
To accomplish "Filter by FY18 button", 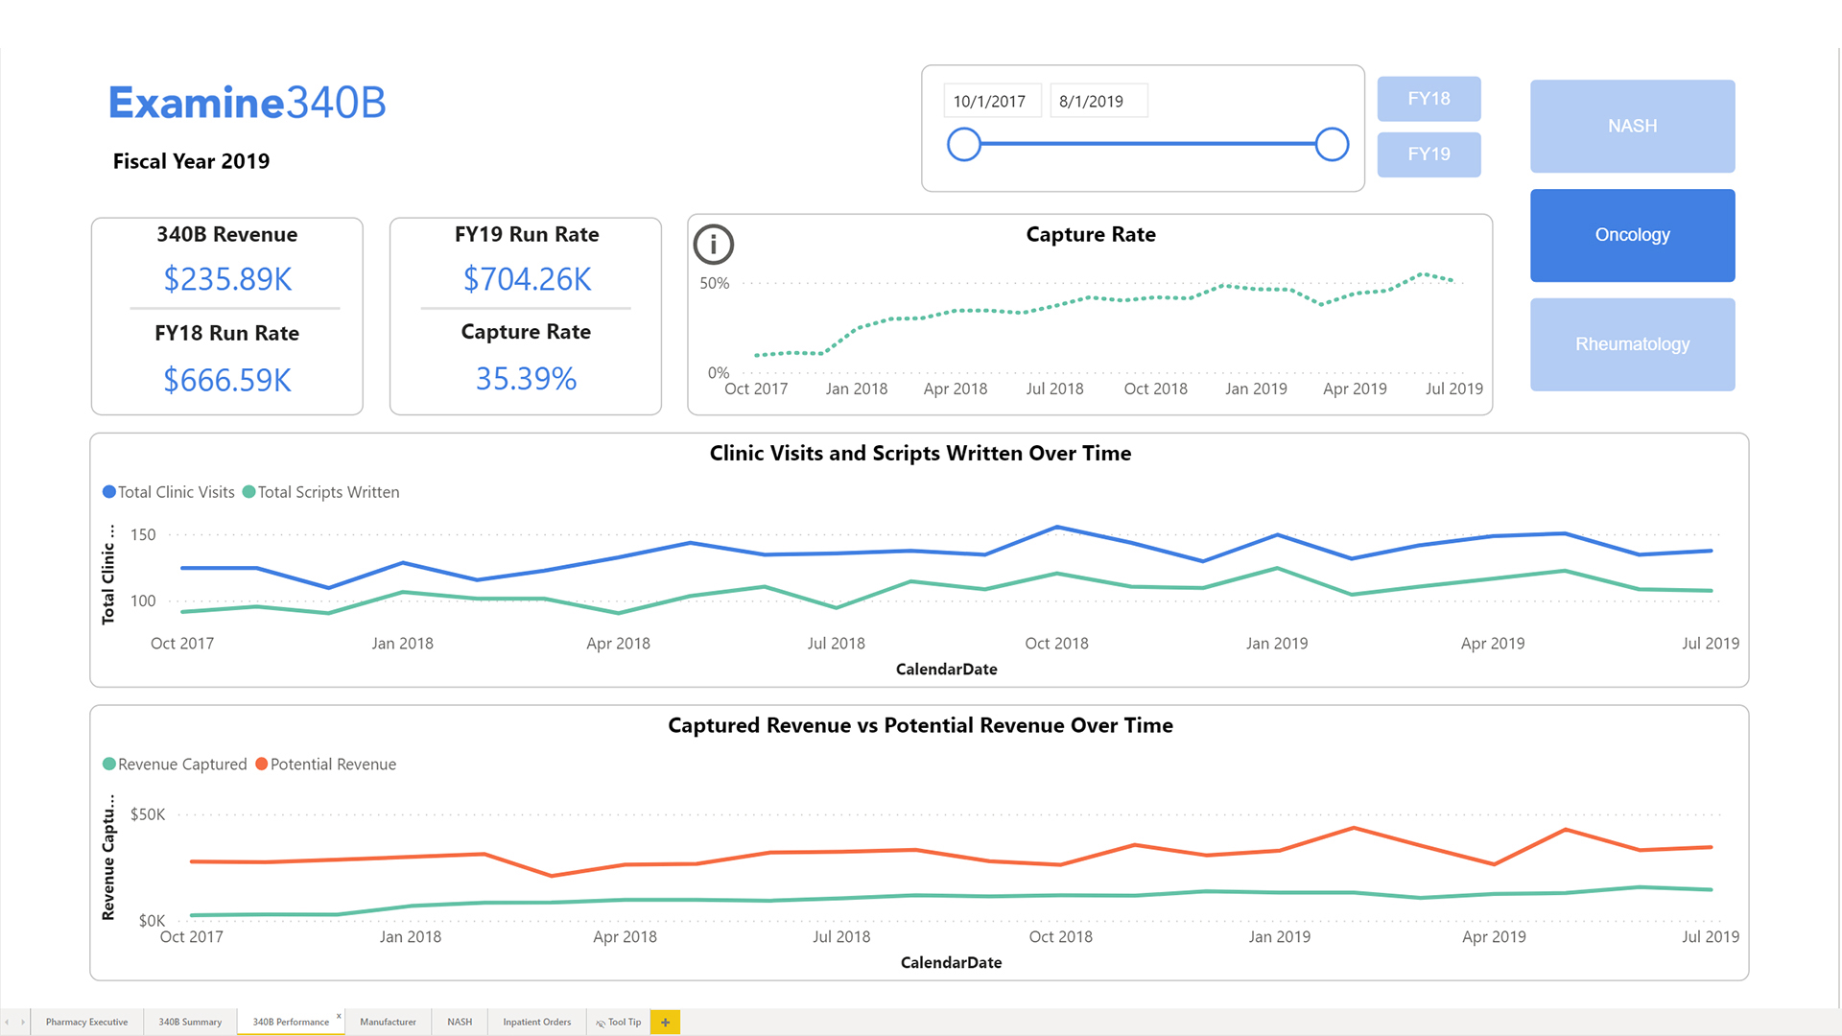I will 1429,99.
